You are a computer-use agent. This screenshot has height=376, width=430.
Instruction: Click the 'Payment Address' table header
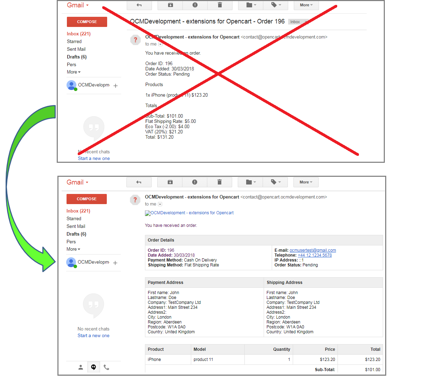pos(204,283)
